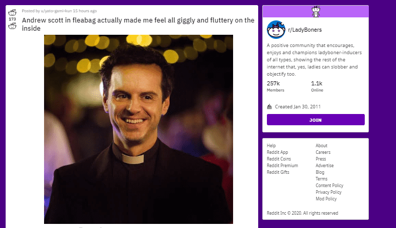Join the r/LadyBoners community

[x=316, y=120]
